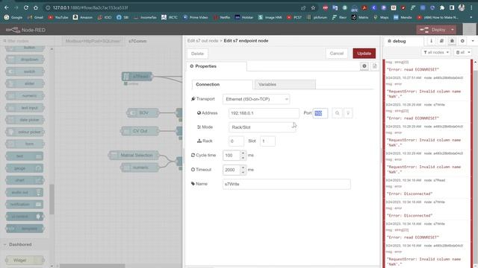
Task: Switch to the Variables tab
Action: click(x=285, y=84)
